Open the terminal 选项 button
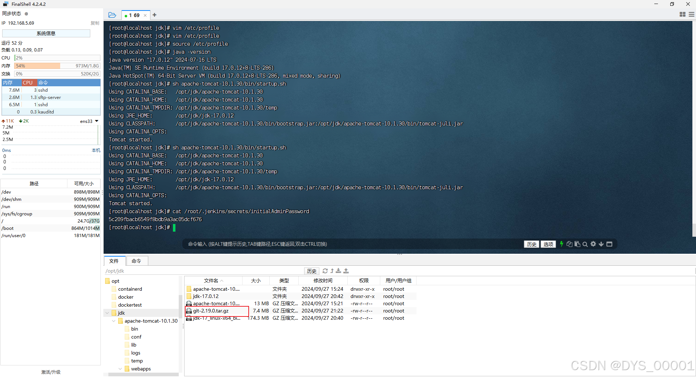Viewport: 696px width, 377px height. [548, 244]
